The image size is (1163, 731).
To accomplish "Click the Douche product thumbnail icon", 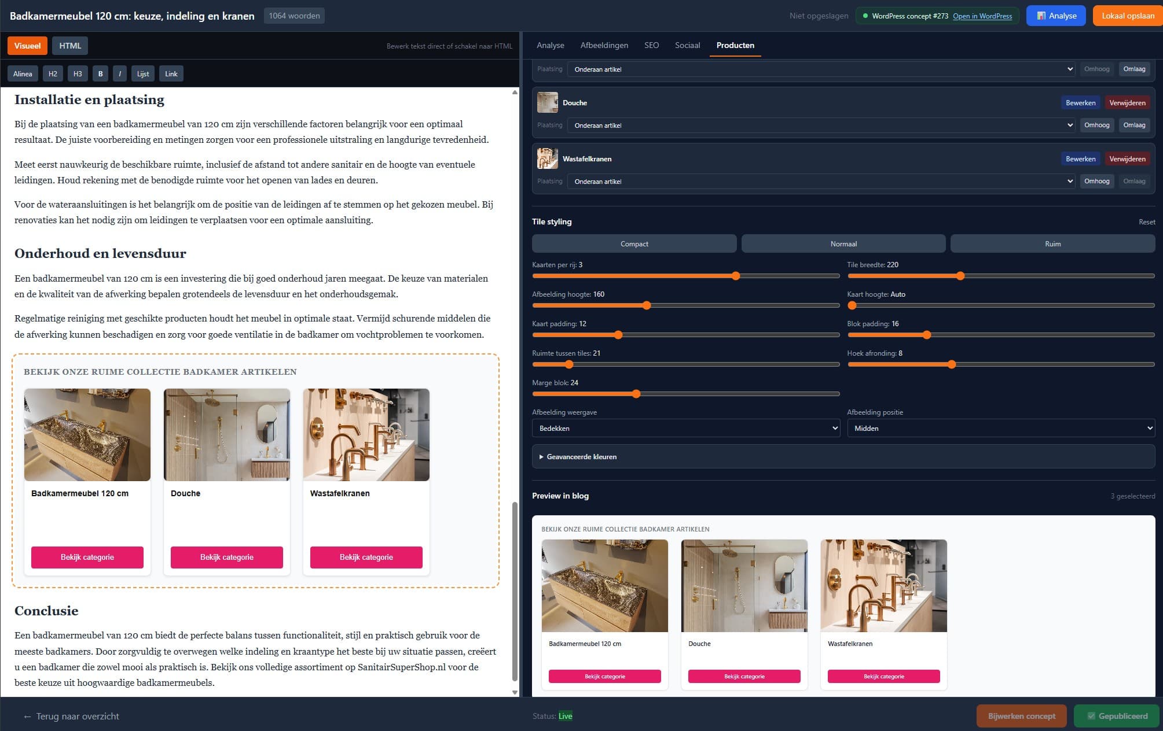I will [547, 102].
